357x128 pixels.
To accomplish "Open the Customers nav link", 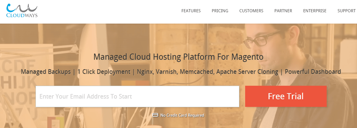I will click(251, 11).
